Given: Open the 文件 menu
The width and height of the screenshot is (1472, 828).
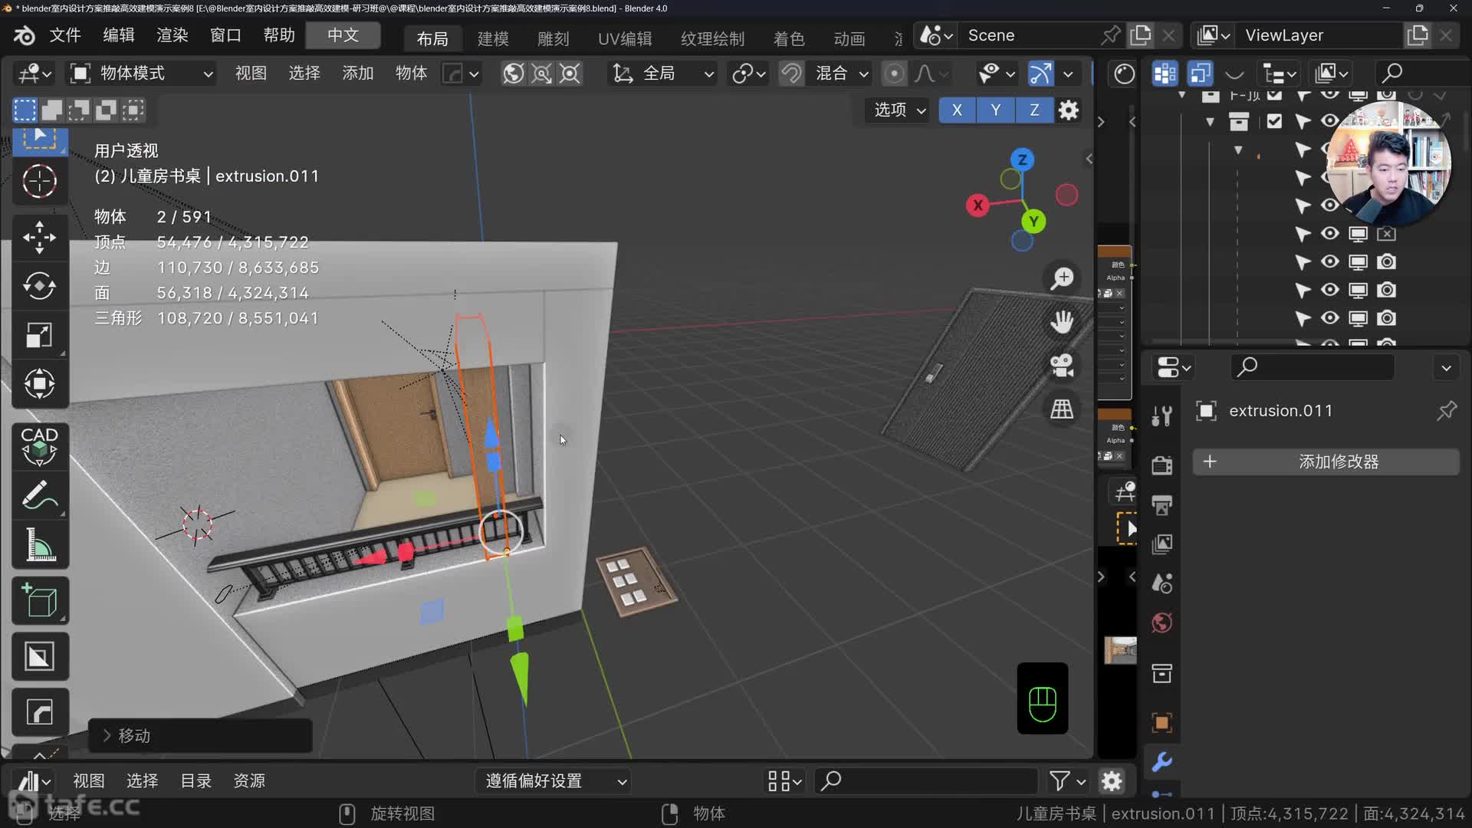Looking at the screenshot, I should [65, 35].
